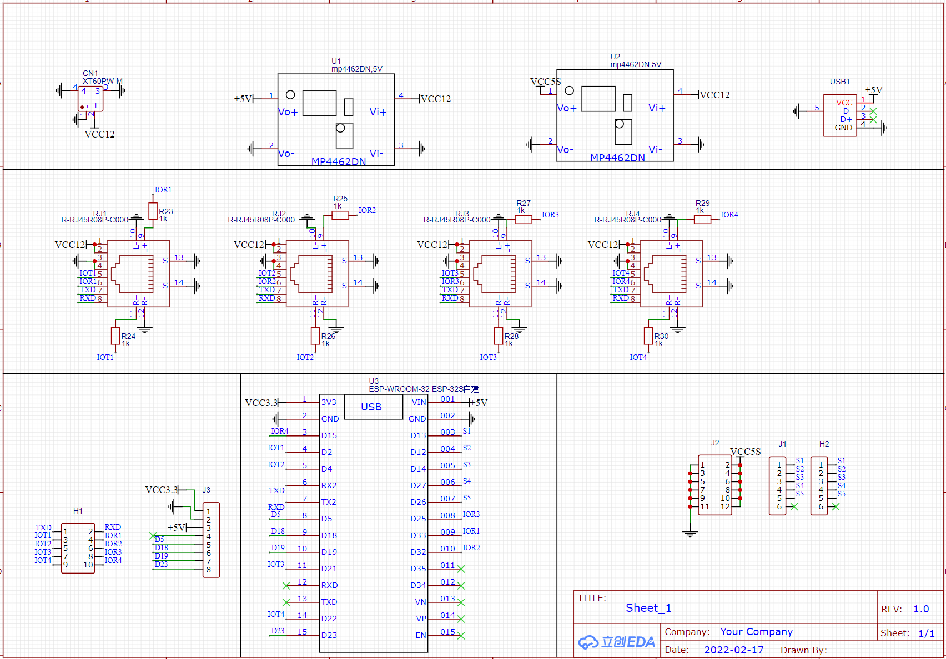Select resistor R30 symbol
946x659 pixels.
(x=648, y=336)
